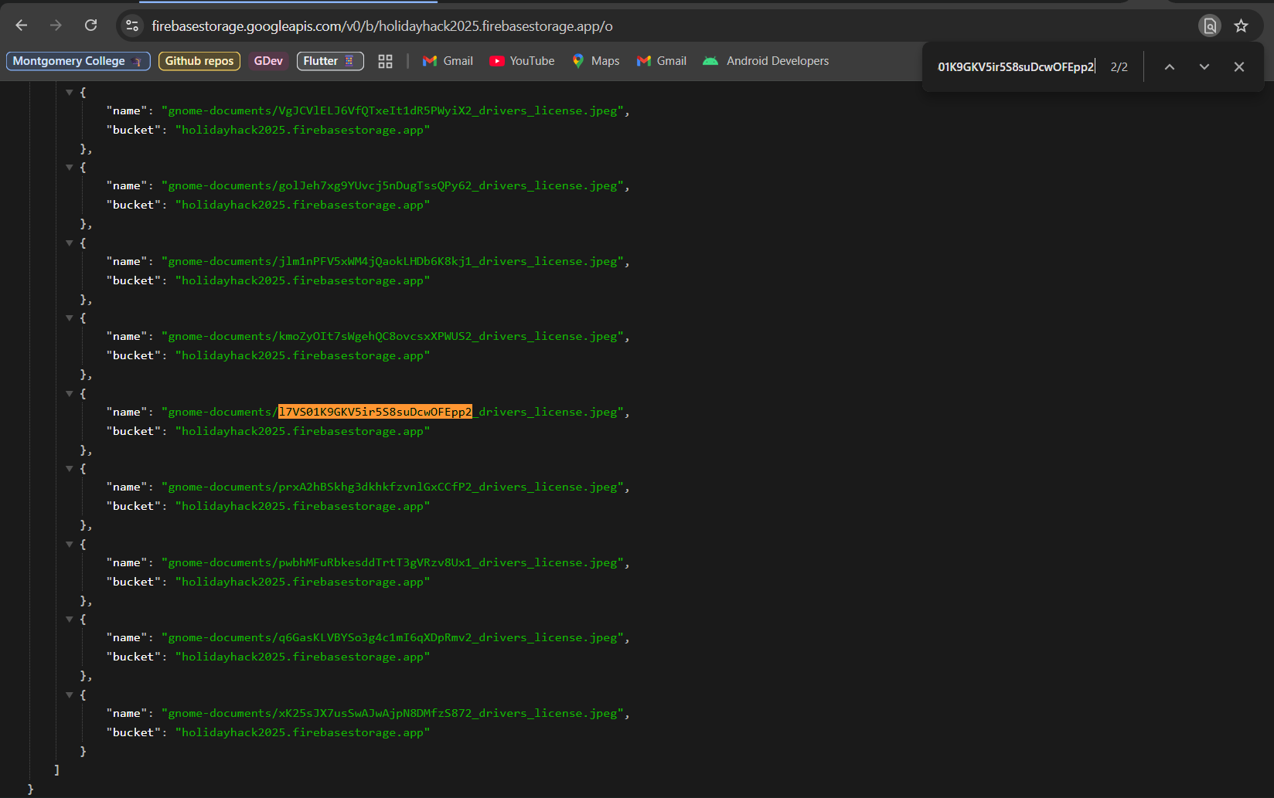The height and width of the screenshot is (798, 1274).
Task: Click the kmoZyOIt7sWgehQC8ovcsxXPWUS2_drivers_license.jpeg name value
Action: coord(393,336)
